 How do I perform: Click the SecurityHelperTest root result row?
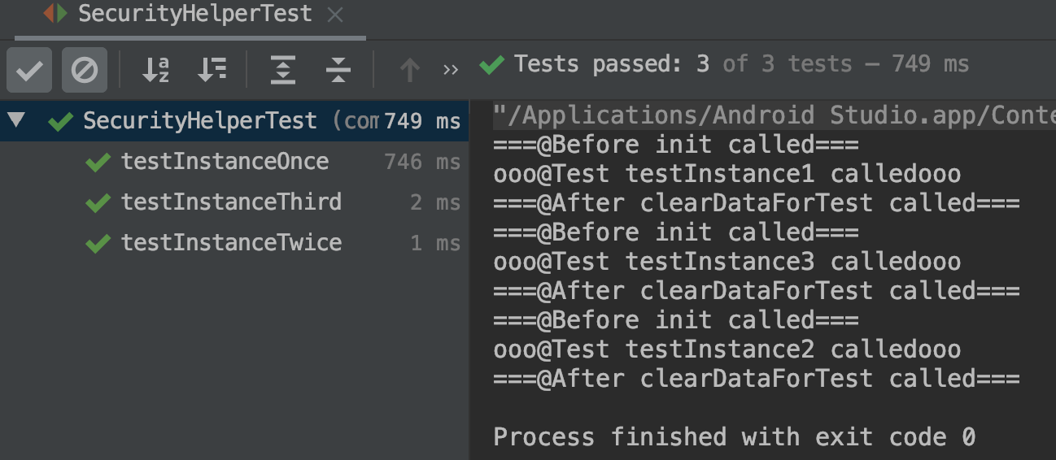[200, 122]
